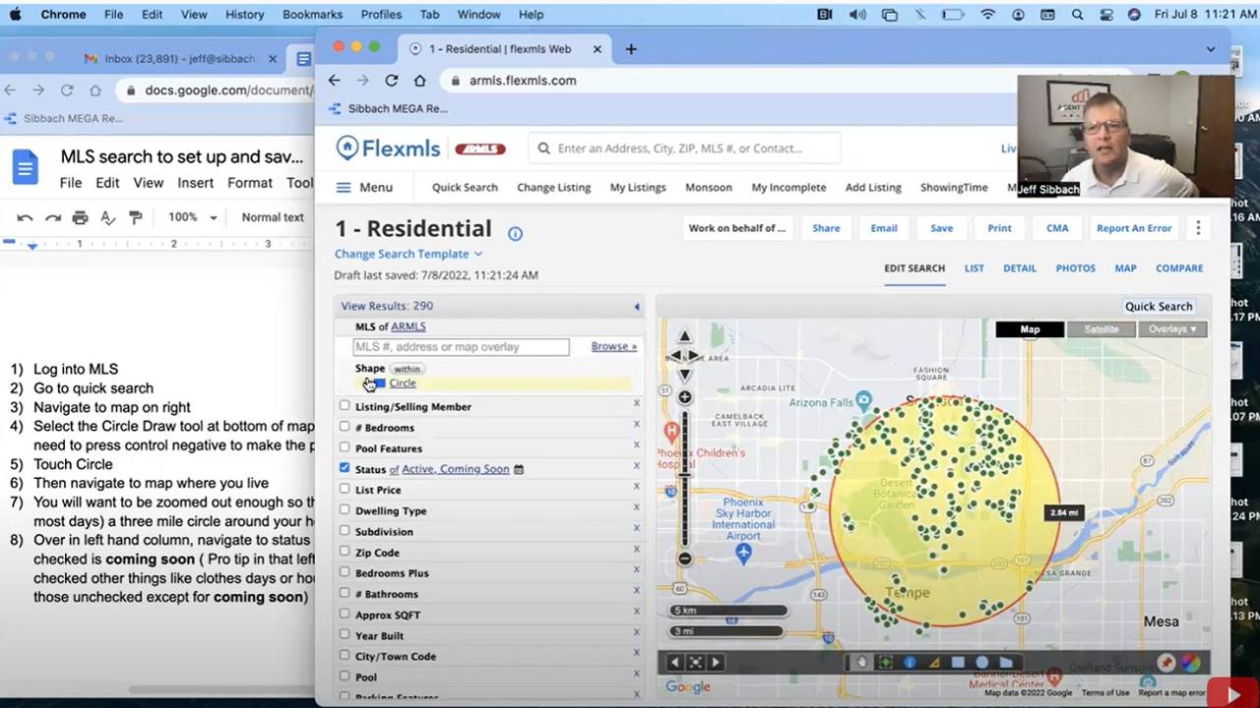Select the Rectangle draw tool on the map
The height and width of the screenshot is (708, 1260).
pyautogui.click(x=957, y=662)
